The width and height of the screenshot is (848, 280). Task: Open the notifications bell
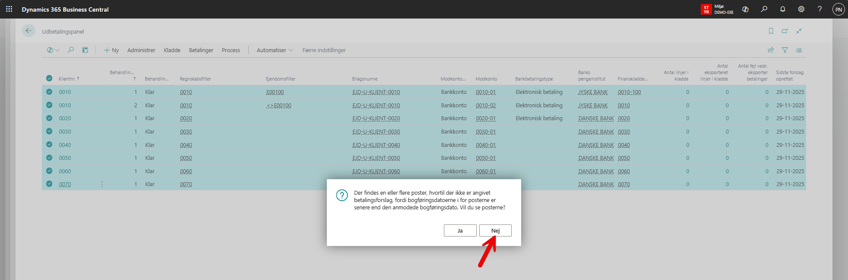[x=782, y=9]
